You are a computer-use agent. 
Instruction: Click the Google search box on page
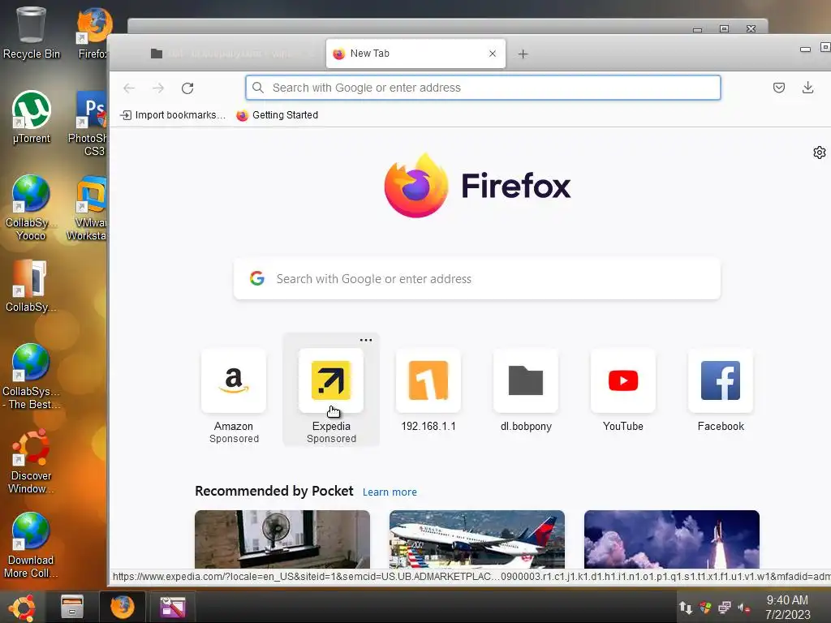click(477, 279)
